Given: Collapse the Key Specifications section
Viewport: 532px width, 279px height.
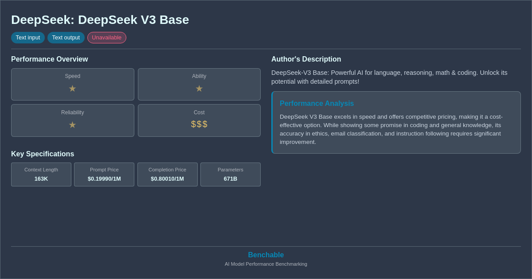Looking at the screenshot, I should pos(43,154).
